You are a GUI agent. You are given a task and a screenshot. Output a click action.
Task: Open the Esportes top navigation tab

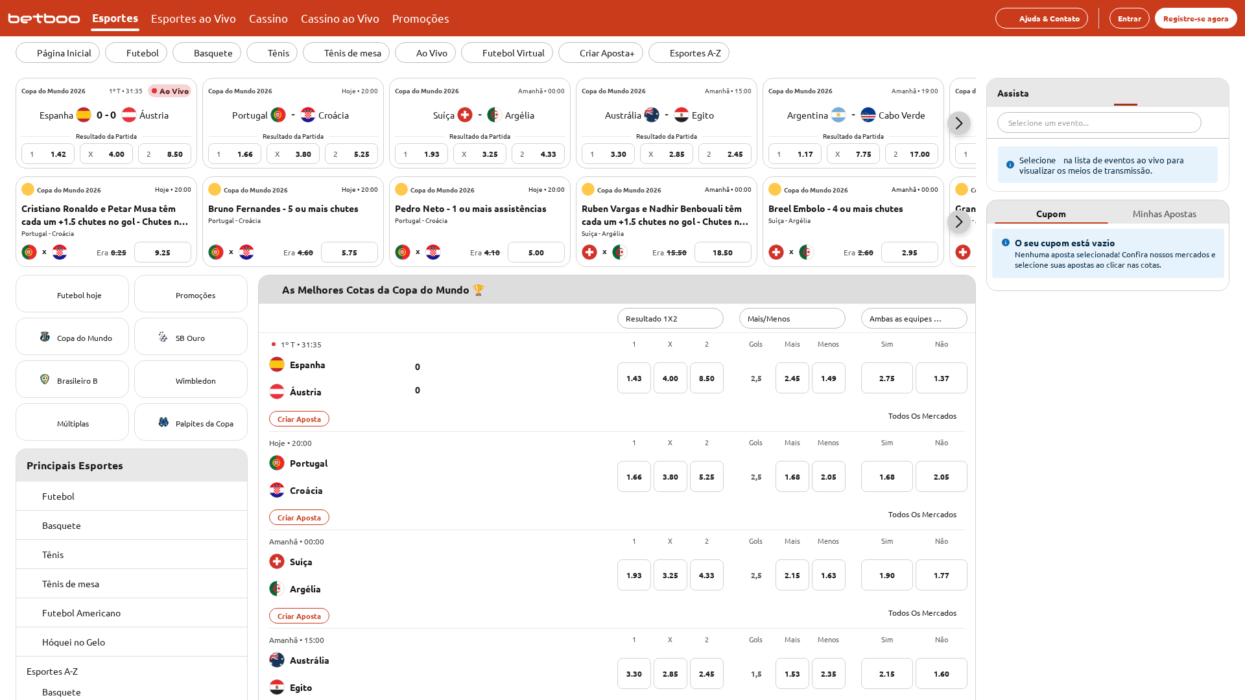[115, 18]
